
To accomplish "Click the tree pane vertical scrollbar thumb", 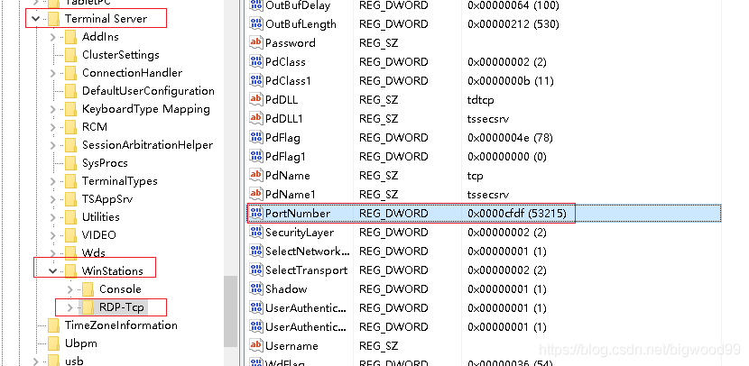I will (231, 311).
